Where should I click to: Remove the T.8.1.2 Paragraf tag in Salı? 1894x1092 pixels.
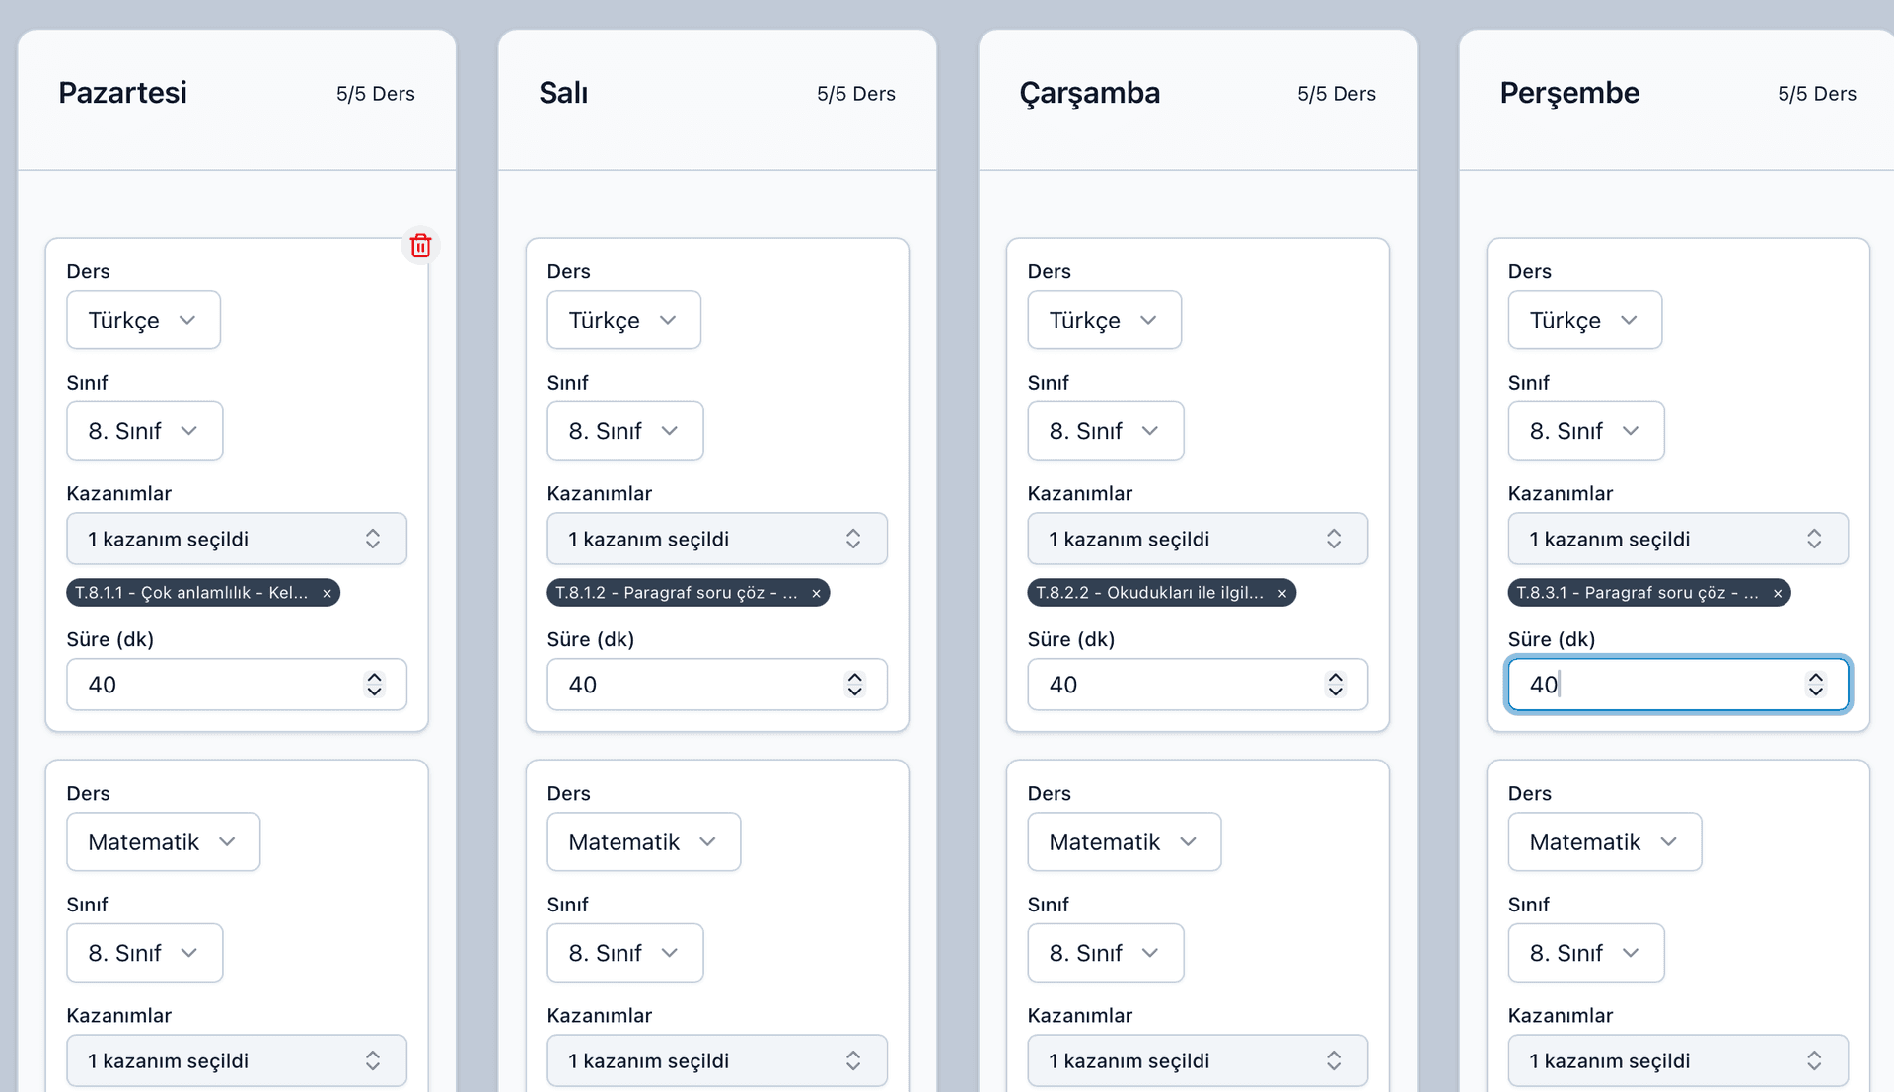click(816, 593)
